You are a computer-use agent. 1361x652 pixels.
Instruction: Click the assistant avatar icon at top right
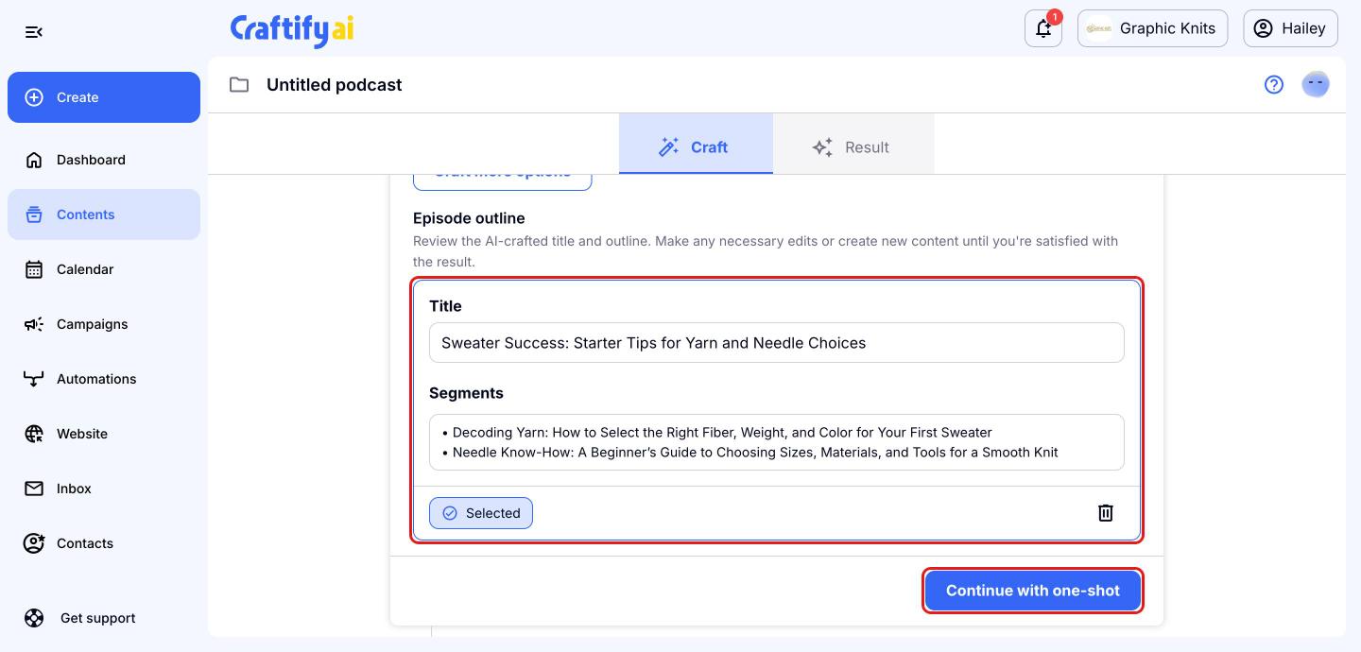pyautogui.click(x=1316, y=85)
